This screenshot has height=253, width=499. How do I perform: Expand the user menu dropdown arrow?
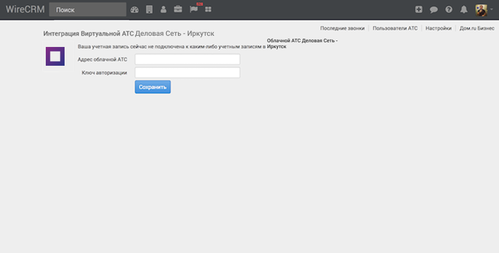[491, 10]
